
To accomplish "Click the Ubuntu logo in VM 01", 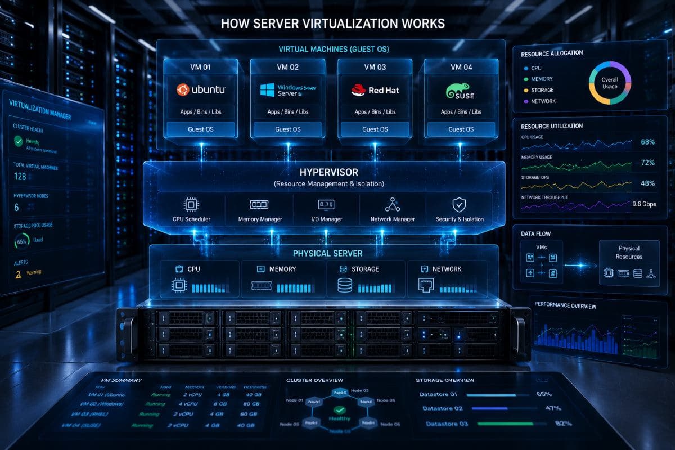I will point(201,90).
